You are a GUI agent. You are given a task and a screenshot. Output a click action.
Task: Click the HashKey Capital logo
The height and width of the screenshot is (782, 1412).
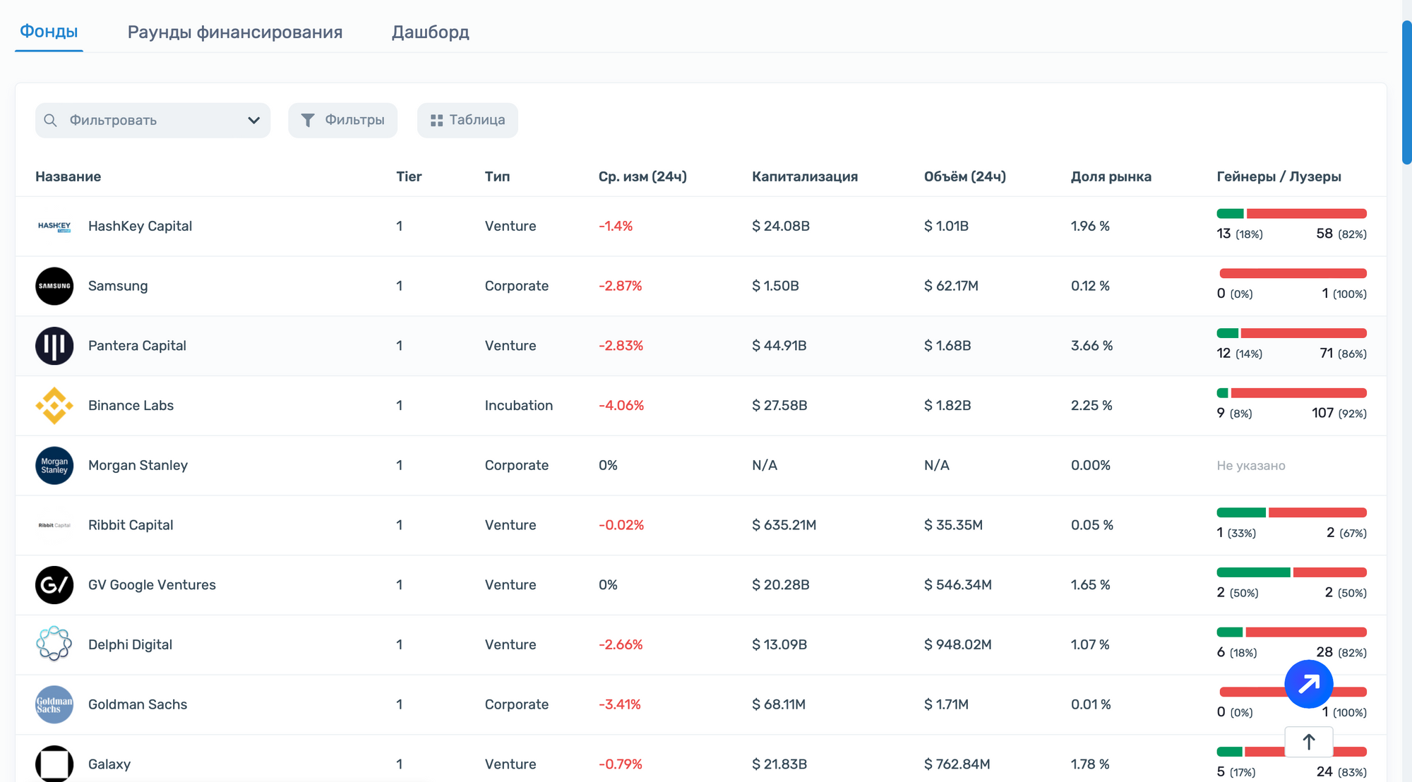point(54,227)
